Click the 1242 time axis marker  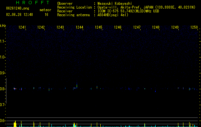[41, 27]
